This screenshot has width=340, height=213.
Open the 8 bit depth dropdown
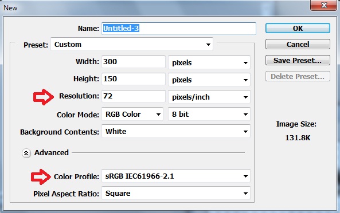click(x=209, y=114)
